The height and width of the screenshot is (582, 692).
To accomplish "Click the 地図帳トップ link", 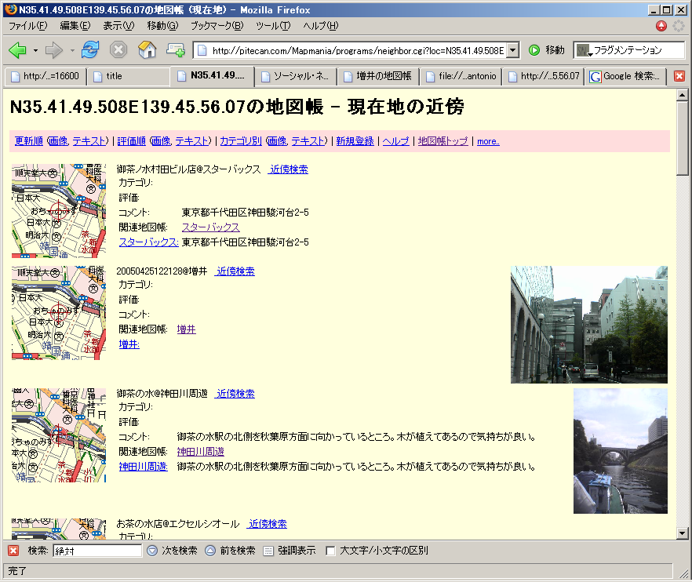I will coord(443,141).
